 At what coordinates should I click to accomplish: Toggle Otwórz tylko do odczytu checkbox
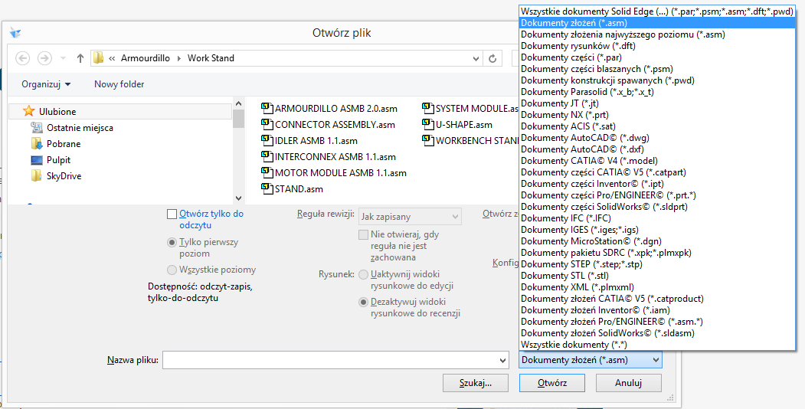tap(172, 214)
